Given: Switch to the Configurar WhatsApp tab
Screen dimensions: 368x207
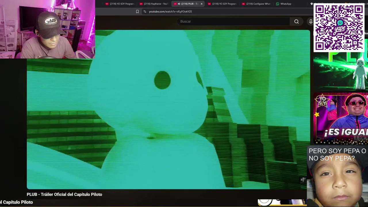Looking at the screenshot, I should tap(256, 4).
